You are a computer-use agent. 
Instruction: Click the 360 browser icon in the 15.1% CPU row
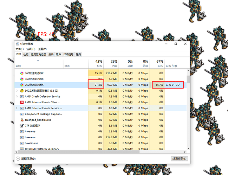(x=22, y=73)
